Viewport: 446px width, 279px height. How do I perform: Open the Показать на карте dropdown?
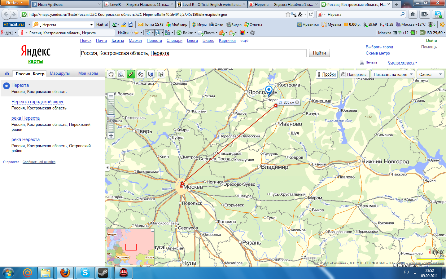[x=393, y=74]
